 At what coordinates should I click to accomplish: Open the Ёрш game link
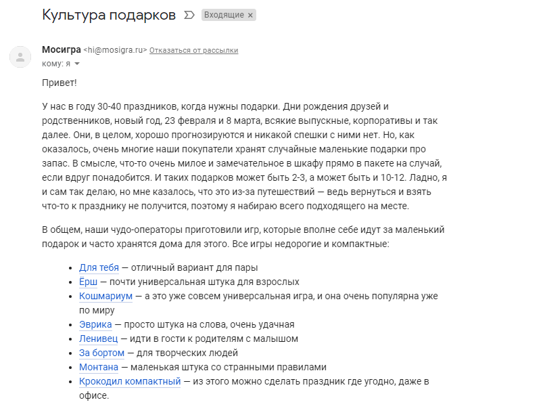89,282
